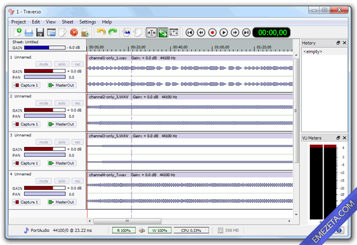Open the Help menu
This screenshot has height=245, width=357.
pyautogui.click(x=107, y=22)
